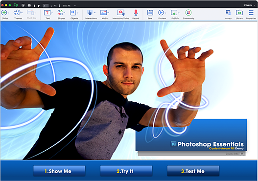Open the Shapes tool icon
This screenshot has height=181, width=258.
pos(60,13)
